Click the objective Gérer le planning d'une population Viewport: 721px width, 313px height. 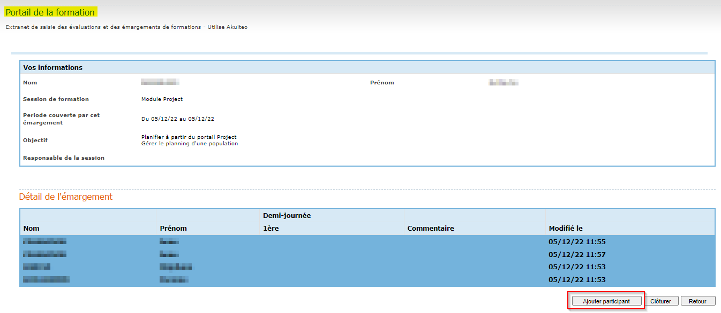coord(190,144)
